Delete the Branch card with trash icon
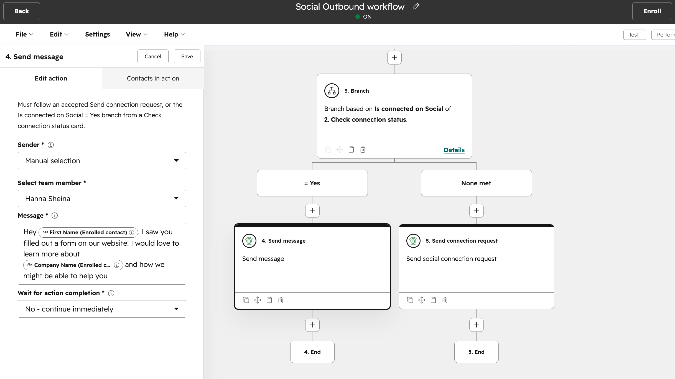 click(x=363, y=150)
